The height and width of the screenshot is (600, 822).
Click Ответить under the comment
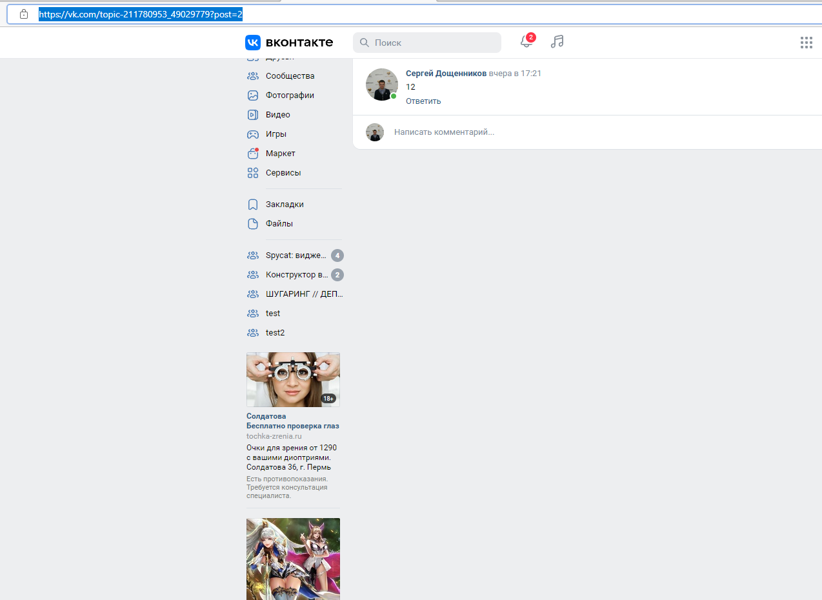(423, 101)
